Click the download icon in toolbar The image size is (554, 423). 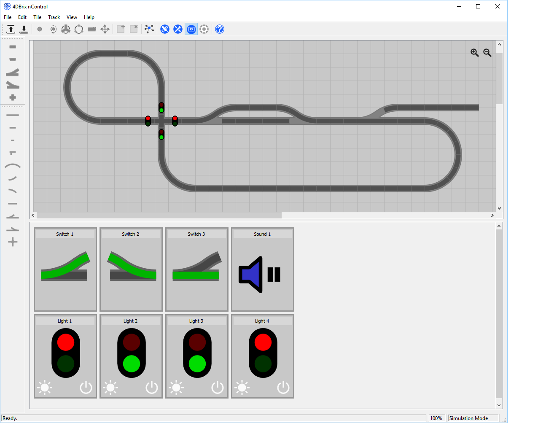(x=24, y=29)
